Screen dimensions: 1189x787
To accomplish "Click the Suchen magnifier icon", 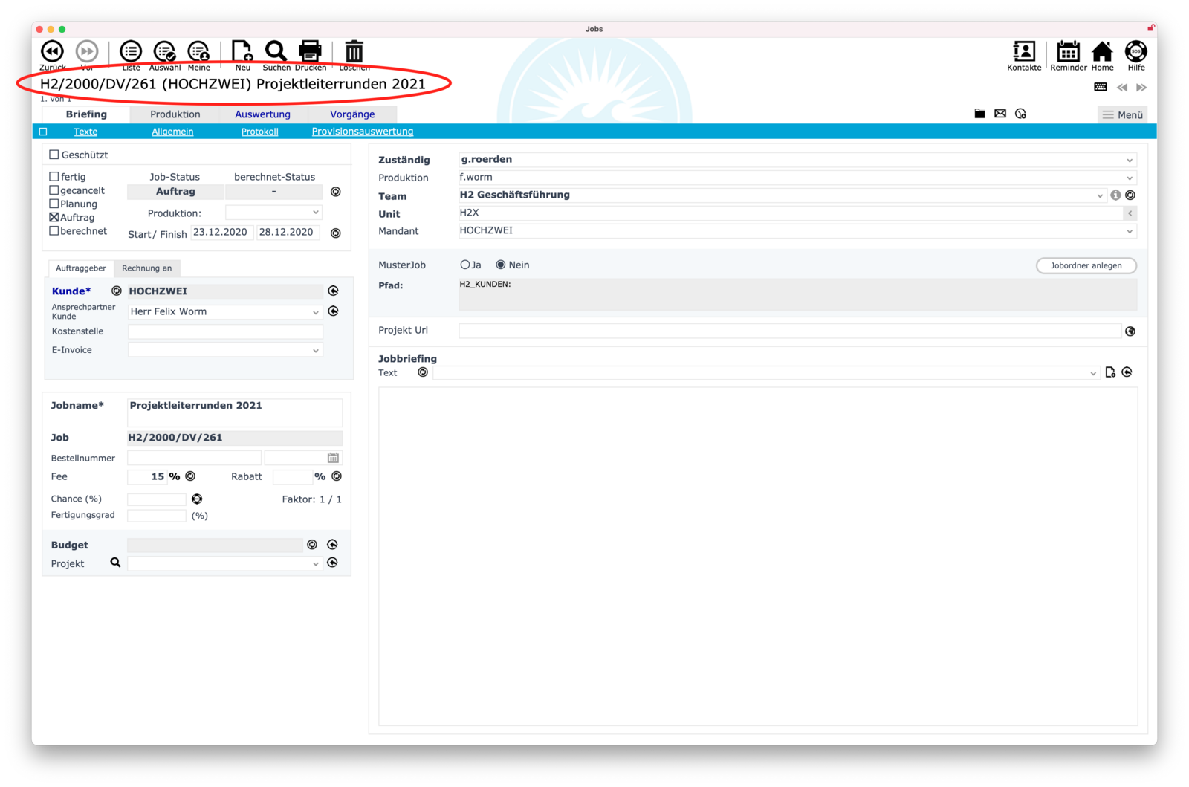I will pyautogui.click(x=276, y=51).
